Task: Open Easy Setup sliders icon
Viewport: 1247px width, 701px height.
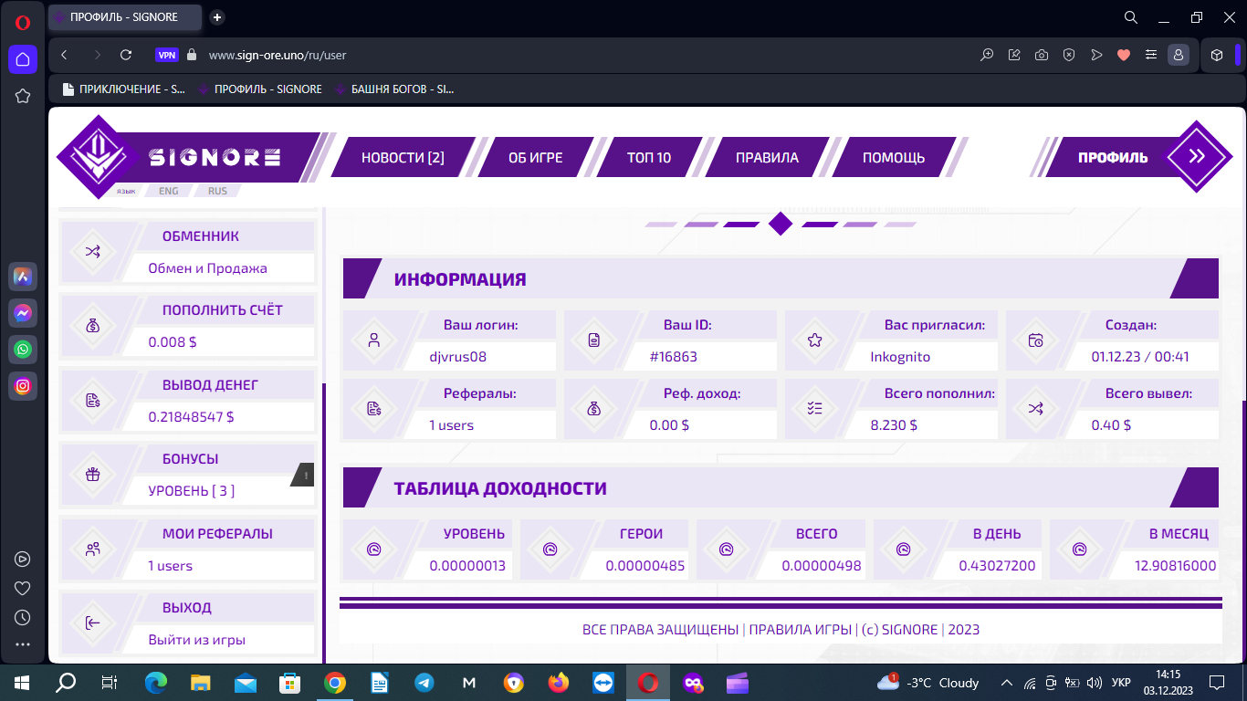Action: point(1151,55)
